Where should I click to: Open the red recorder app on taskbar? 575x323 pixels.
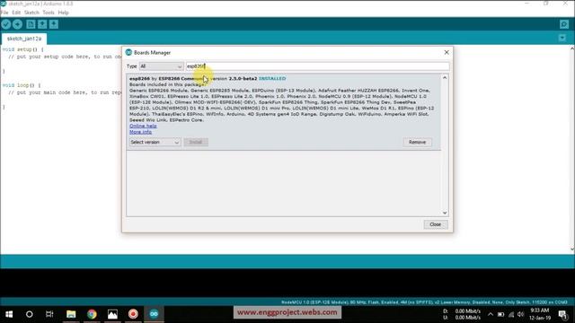click(133, 314)
